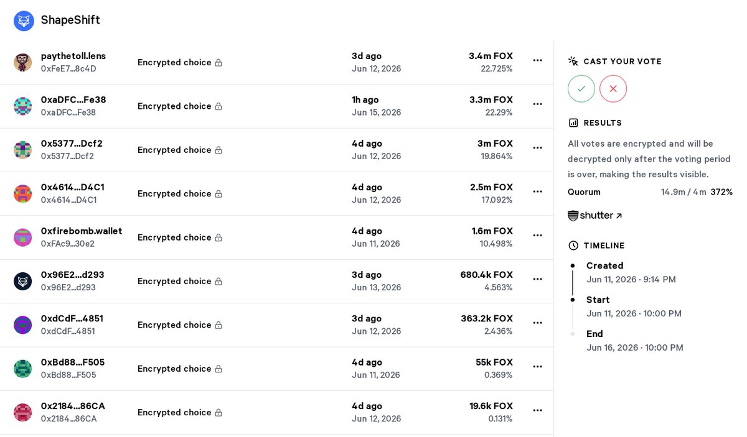Open more options for 0x5377...Dcf2 vote
Viewport: 747px width, 437px height.
(x=538, y=148)
